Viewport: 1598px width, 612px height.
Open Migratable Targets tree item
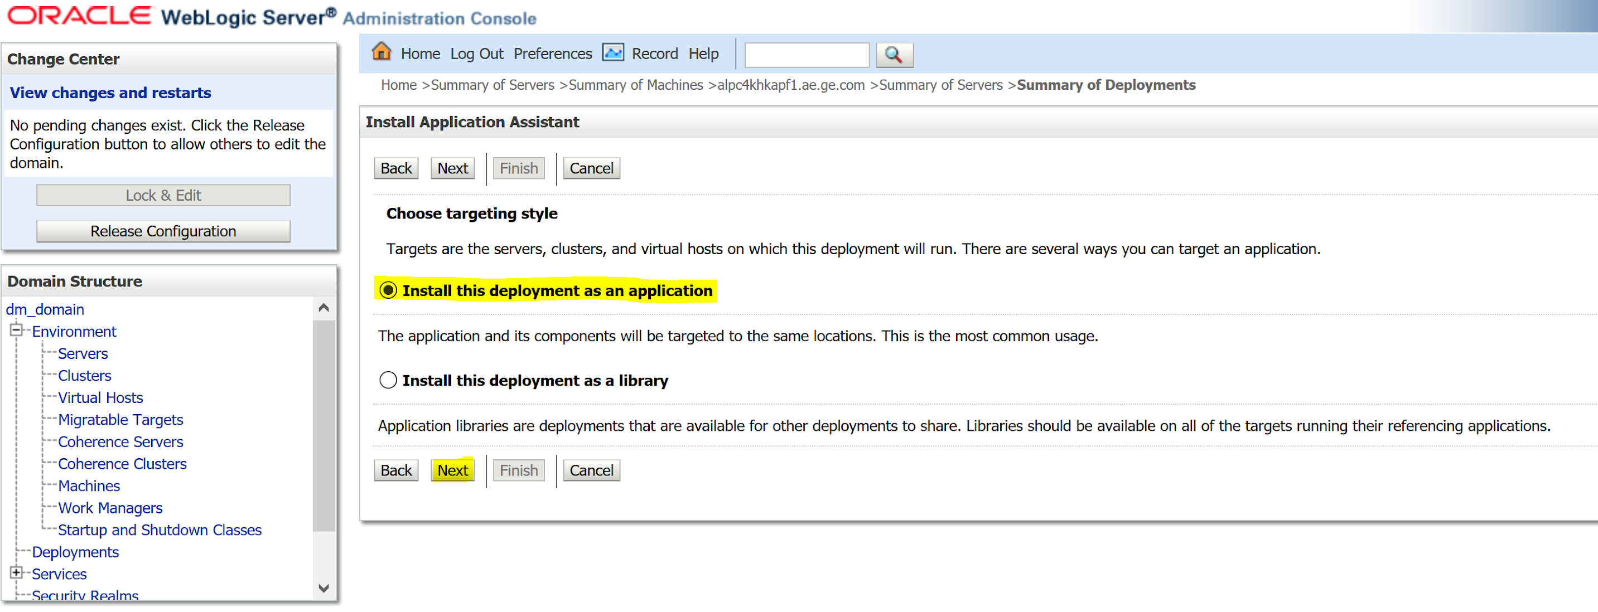pos(121,420)
